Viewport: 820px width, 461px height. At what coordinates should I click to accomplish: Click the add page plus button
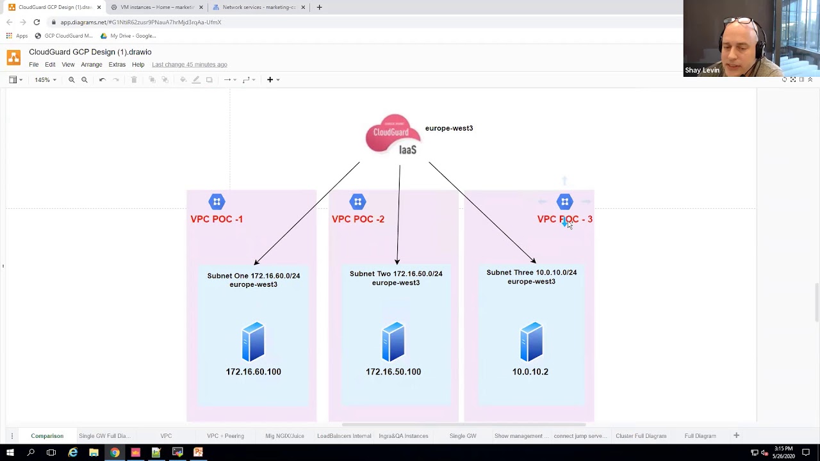(x=736, y=435)
